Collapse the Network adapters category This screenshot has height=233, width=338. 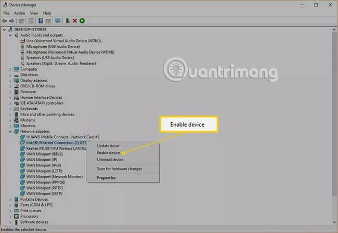point(10,132)
